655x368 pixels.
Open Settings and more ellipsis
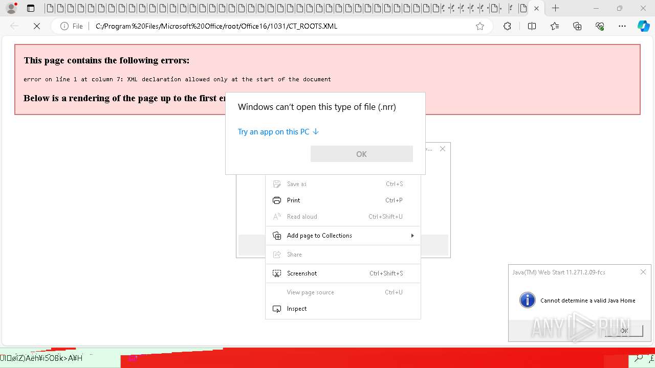622,26
